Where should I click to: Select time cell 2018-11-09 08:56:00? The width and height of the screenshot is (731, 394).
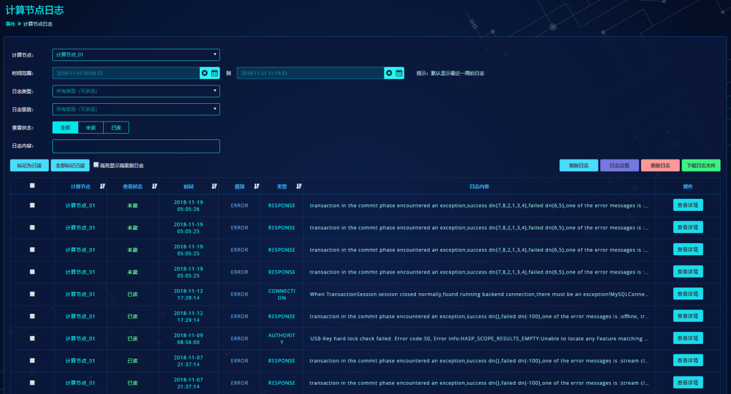[188, 338]
